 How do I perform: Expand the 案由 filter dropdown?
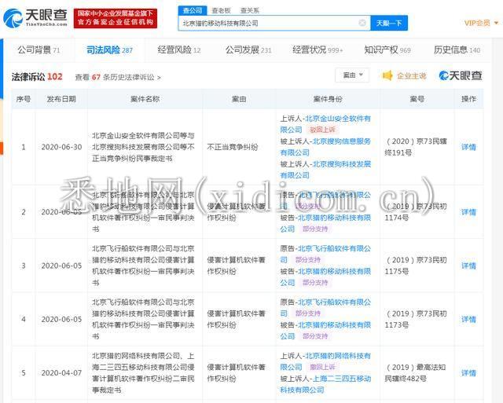(352, 75)
